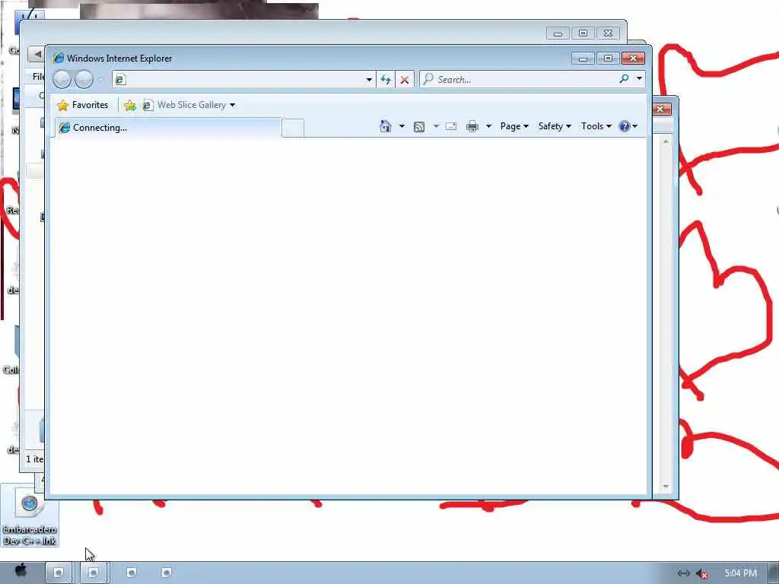Click the Back navigation button in Internet Explorer
Viewport: 779px width, 584px height.
click(62, 79)
